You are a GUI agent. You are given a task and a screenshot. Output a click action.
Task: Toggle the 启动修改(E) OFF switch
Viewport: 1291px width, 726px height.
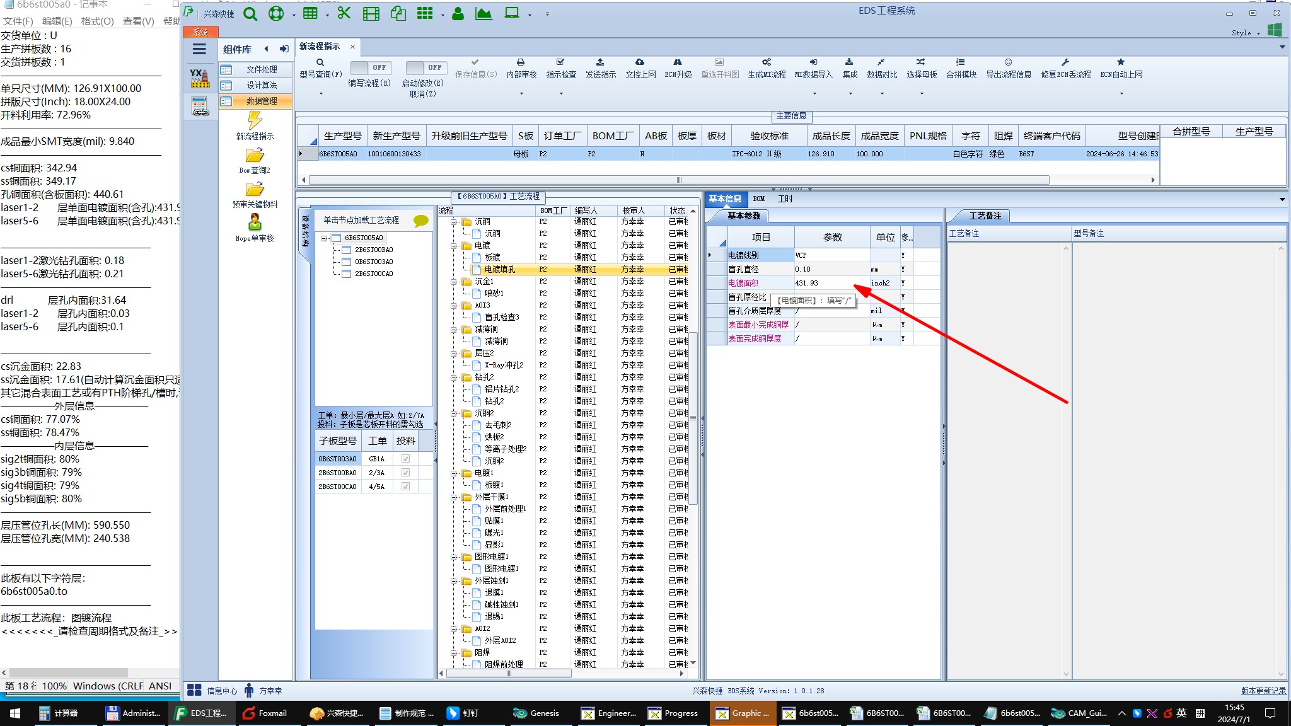[426, 67]
